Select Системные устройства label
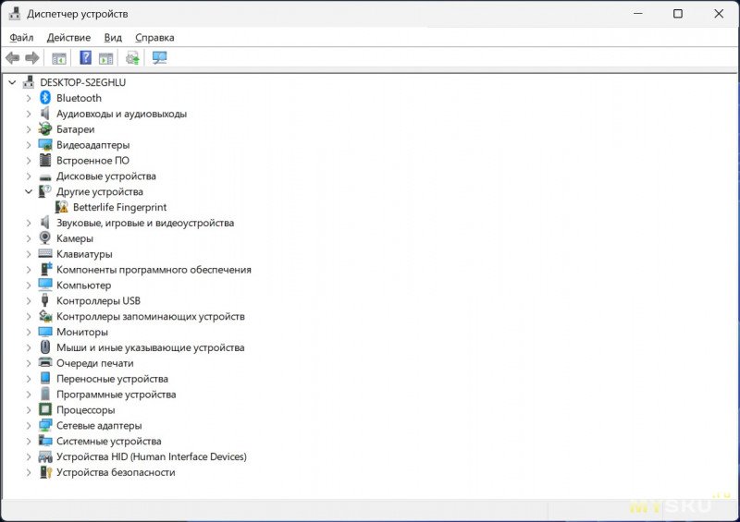Viewport: 740px width, 522px height. pos(108,441)
